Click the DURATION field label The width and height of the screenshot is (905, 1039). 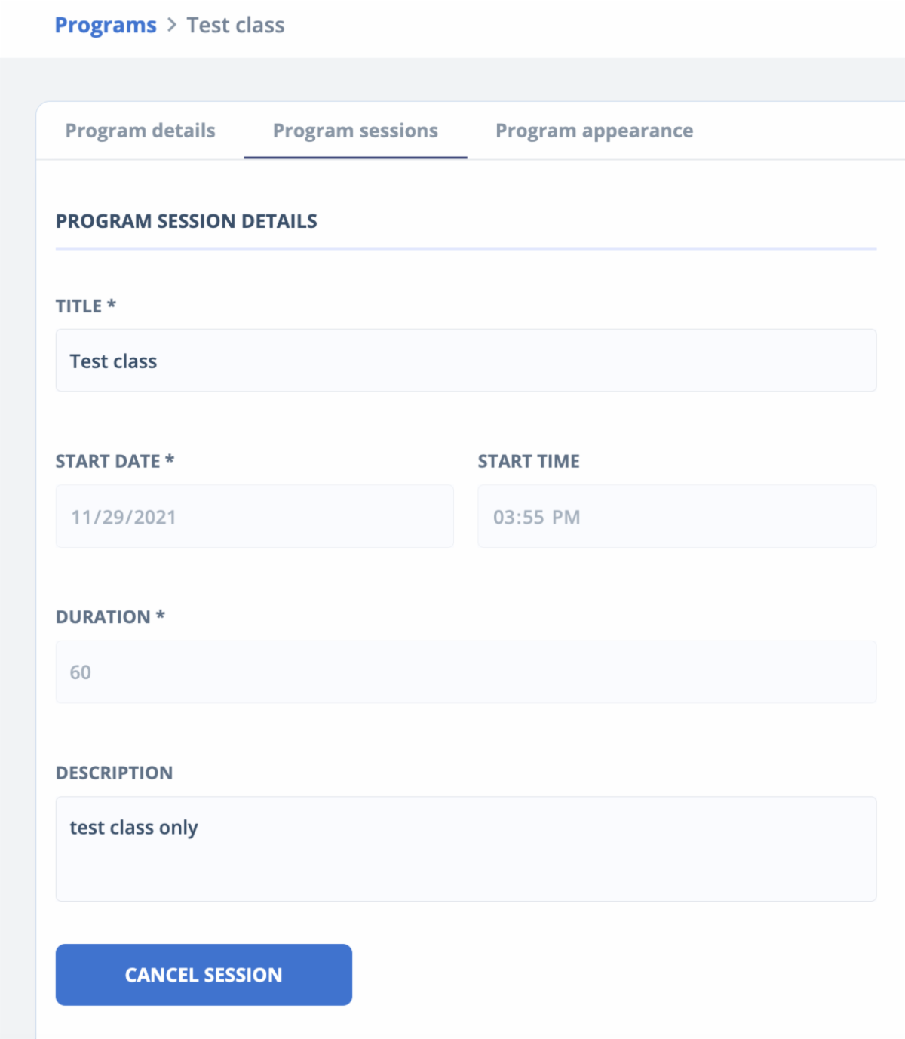[103, 617]
